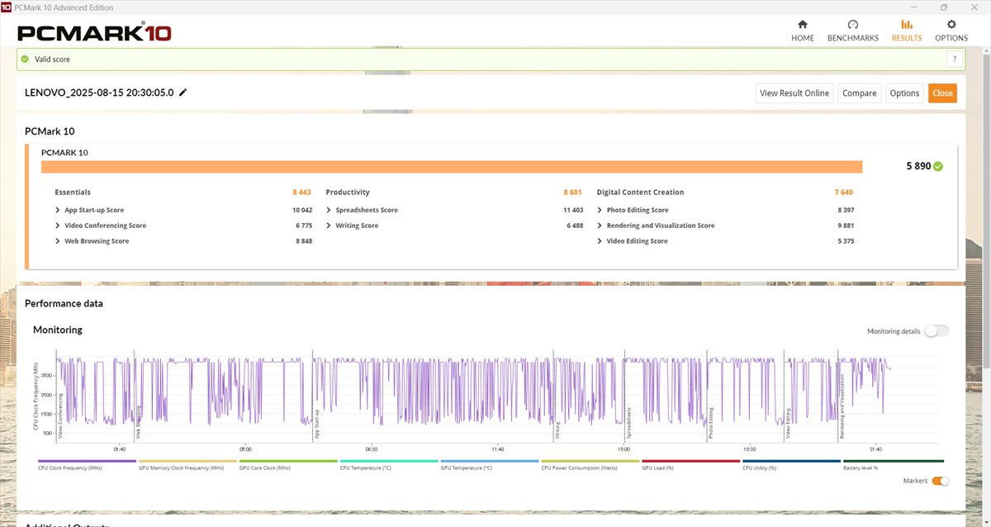Click the Productivity score 8 601
The height and width of the screenshot is (527, 991).
pos(572,192)
